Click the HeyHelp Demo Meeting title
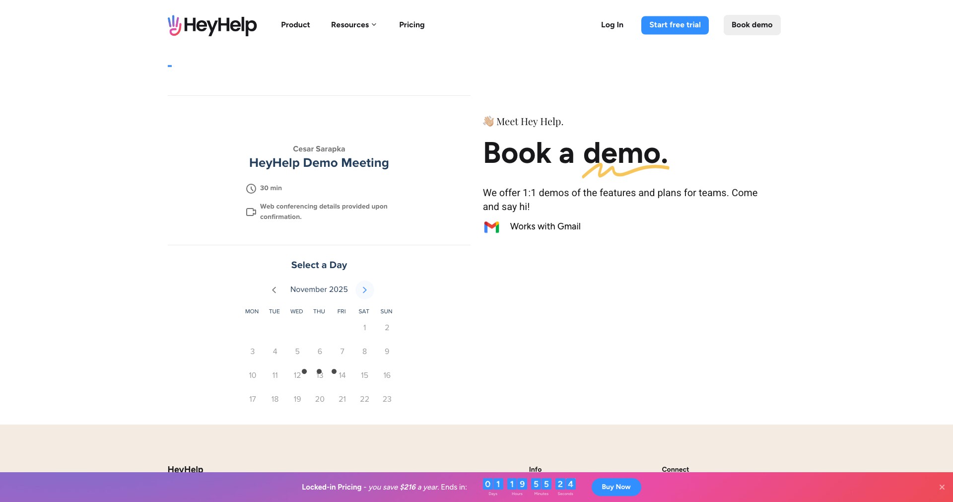The width and height of the screenshot is (953, 502). (x=319, y=163)
